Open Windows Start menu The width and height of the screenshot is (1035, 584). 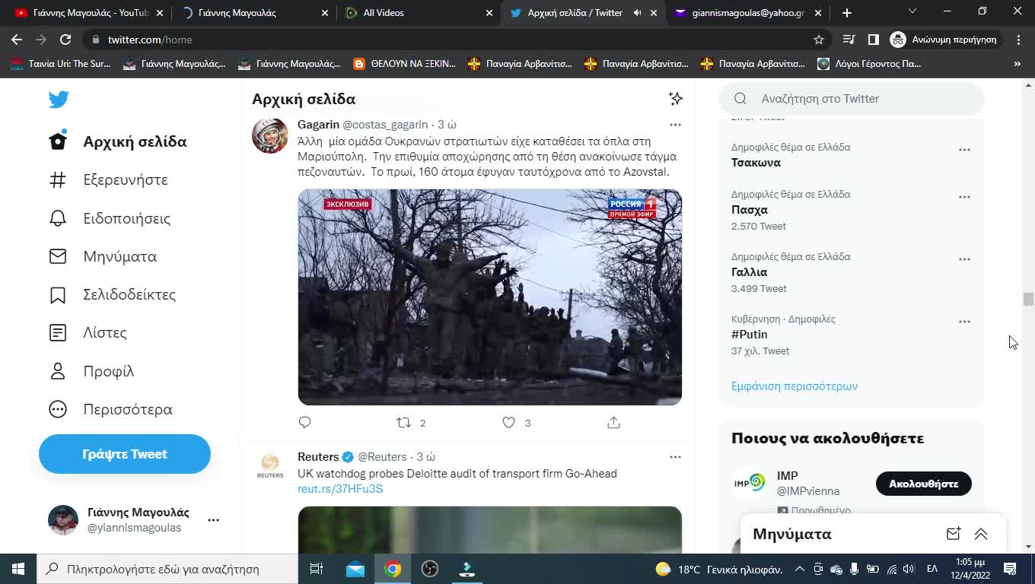(x=18, y=569)
